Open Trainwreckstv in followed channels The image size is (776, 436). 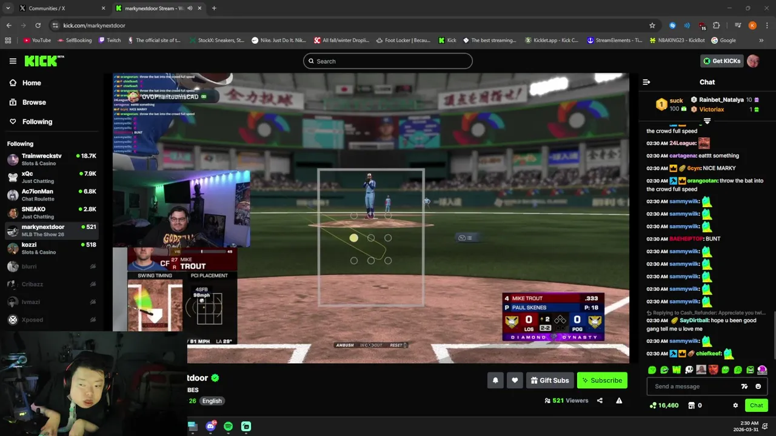click(x=51, y=159)
